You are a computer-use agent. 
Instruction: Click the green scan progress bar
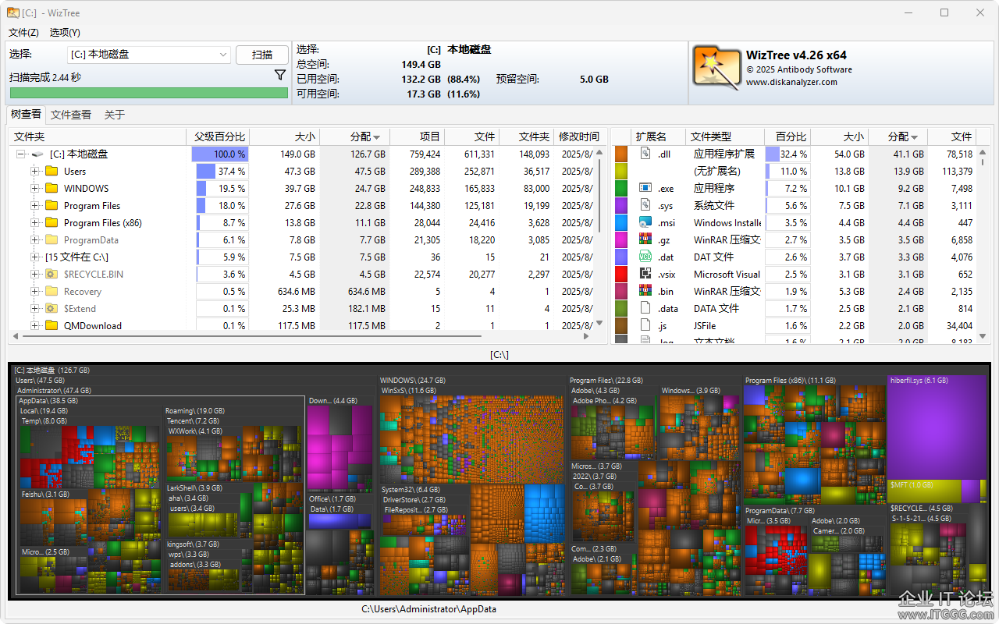[x=148, y=93]
